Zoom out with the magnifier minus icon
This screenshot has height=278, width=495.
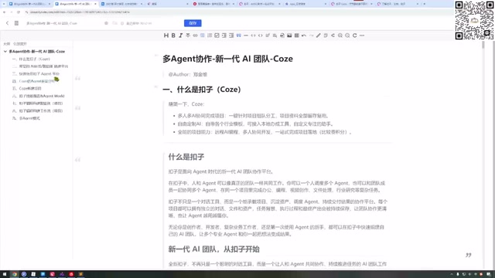click(x=347, y=36)
